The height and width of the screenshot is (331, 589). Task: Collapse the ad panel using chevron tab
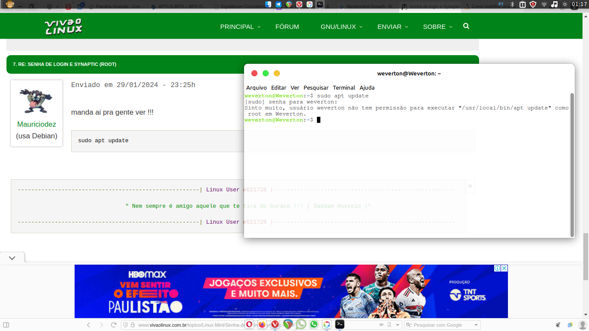coord(12,258)
